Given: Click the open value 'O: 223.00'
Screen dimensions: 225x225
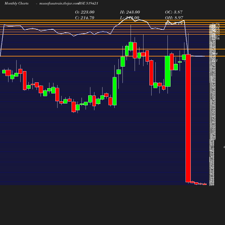Looking at the screenshot, I should (85, 12).
